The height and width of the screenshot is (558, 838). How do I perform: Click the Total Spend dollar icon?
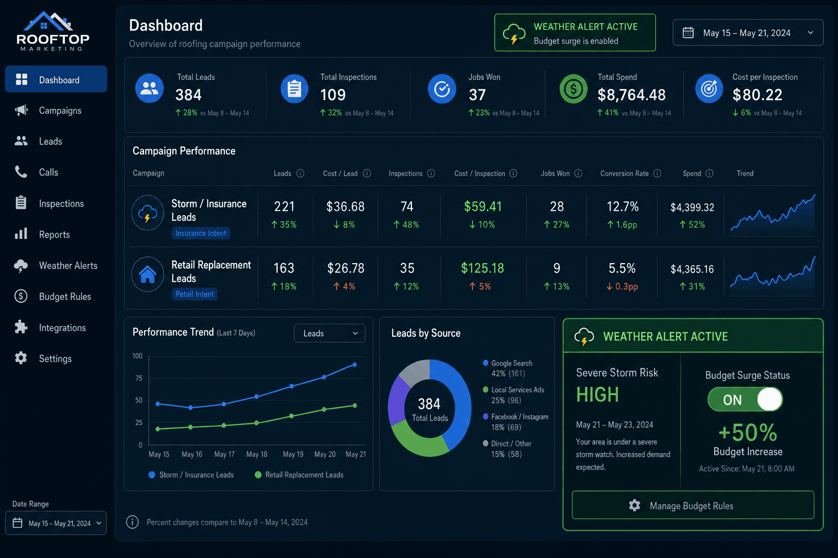click(x=573, y=88)
